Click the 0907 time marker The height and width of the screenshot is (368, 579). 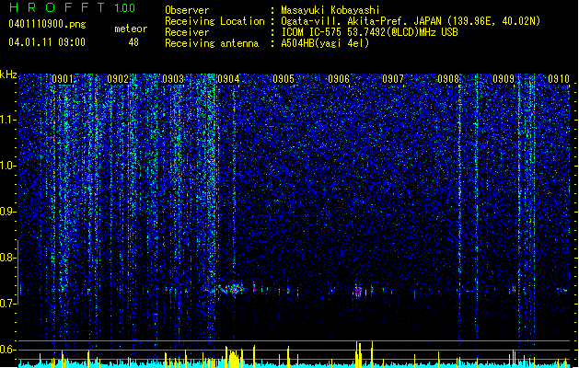(x=393, y=79)
